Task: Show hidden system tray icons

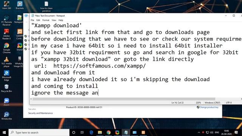Action: (x=199, y=133)
